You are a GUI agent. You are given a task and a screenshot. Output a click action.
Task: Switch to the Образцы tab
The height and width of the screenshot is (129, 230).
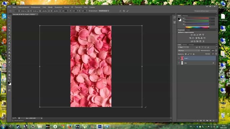point(185,16)
